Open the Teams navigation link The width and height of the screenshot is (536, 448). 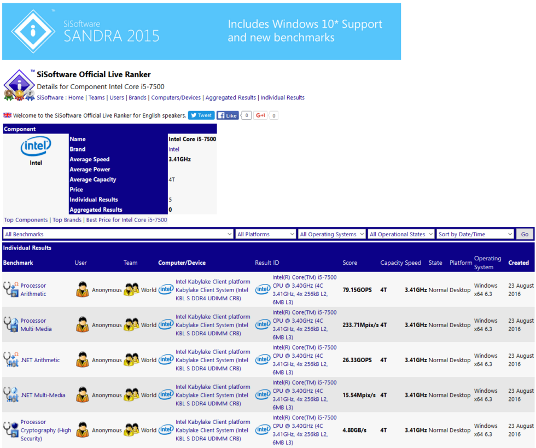(x=97, y=97)
